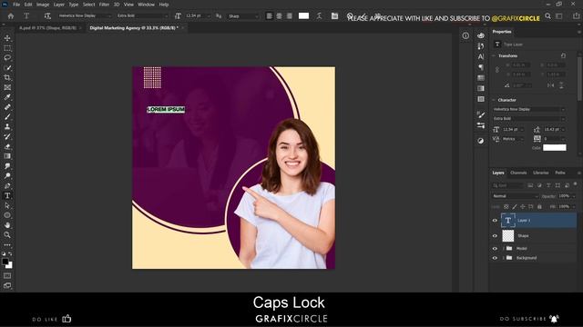Collapse the Transform section in Properties

494,56
